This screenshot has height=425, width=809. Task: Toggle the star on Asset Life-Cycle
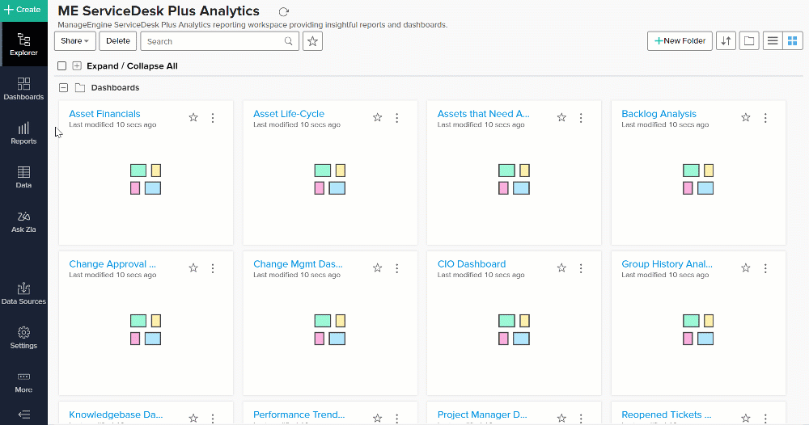pyautogui.click(x=377, y=118)
